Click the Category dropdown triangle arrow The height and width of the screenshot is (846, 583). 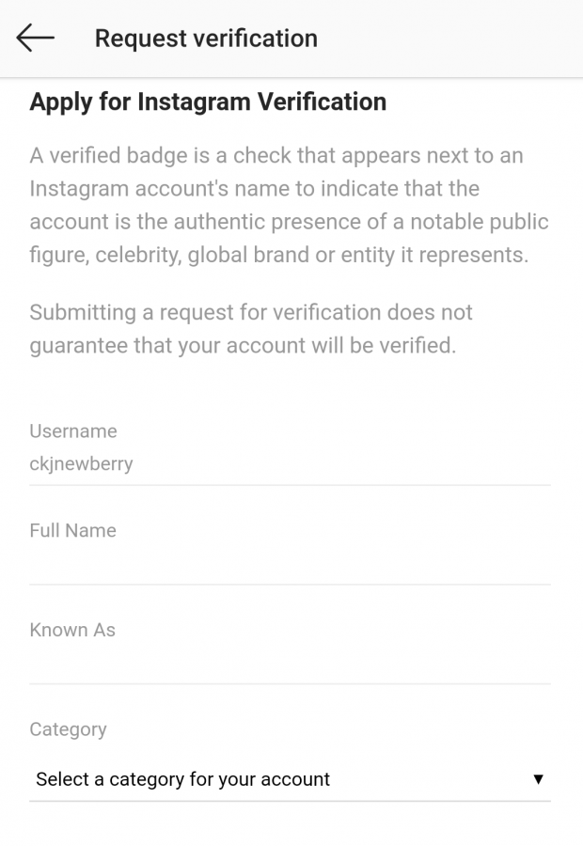tap(538, 779)
